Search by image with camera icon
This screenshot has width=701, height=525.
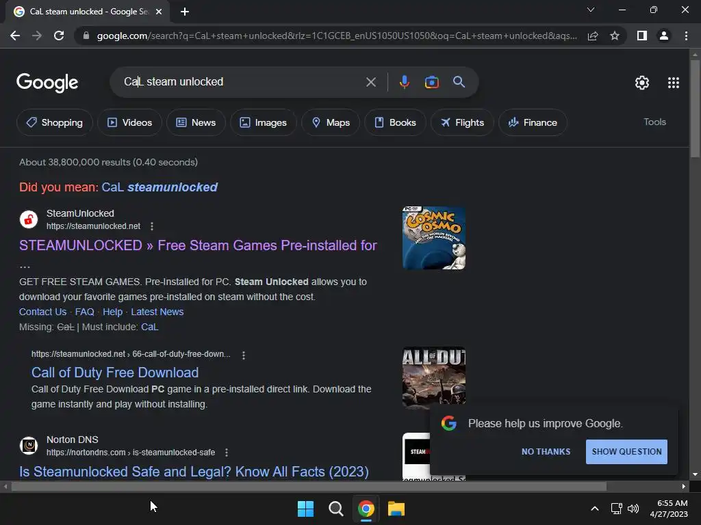431,82
